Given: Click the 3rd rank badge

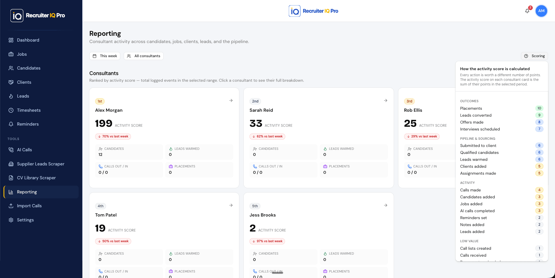Looking at the screenshot, I should 409,101.
